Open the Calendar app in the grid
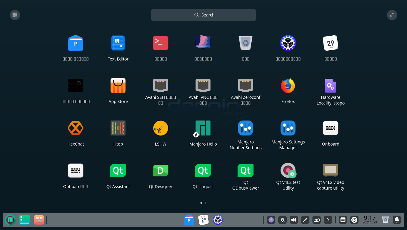407x230 pixels. point(330,43)
